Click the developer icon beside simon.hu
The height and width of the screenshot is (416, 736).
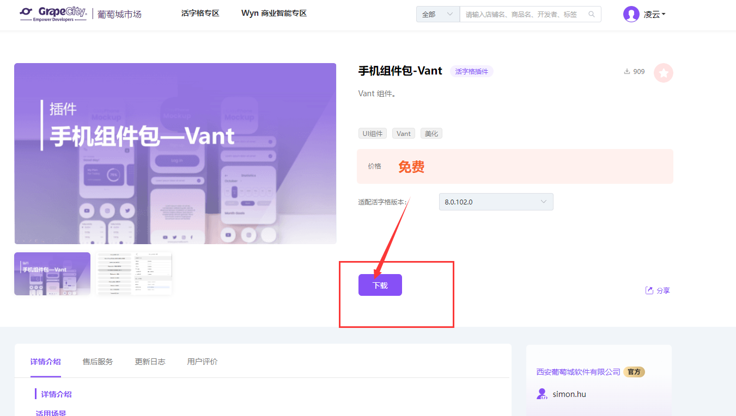542,394
